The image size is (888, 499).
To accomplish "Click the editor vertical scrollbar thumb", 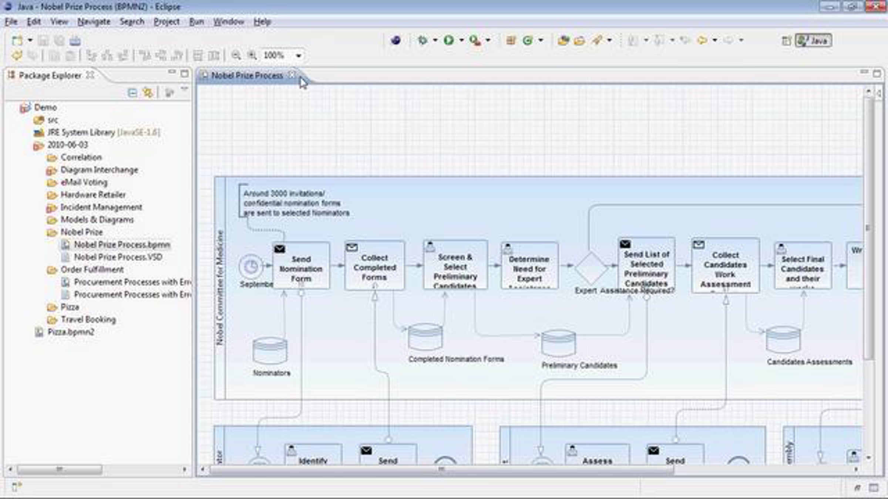I will point(868,228).
